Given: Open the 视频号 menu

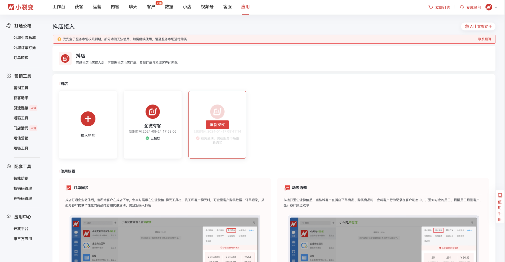Looking at the screenshot, I should pos(207,7).
